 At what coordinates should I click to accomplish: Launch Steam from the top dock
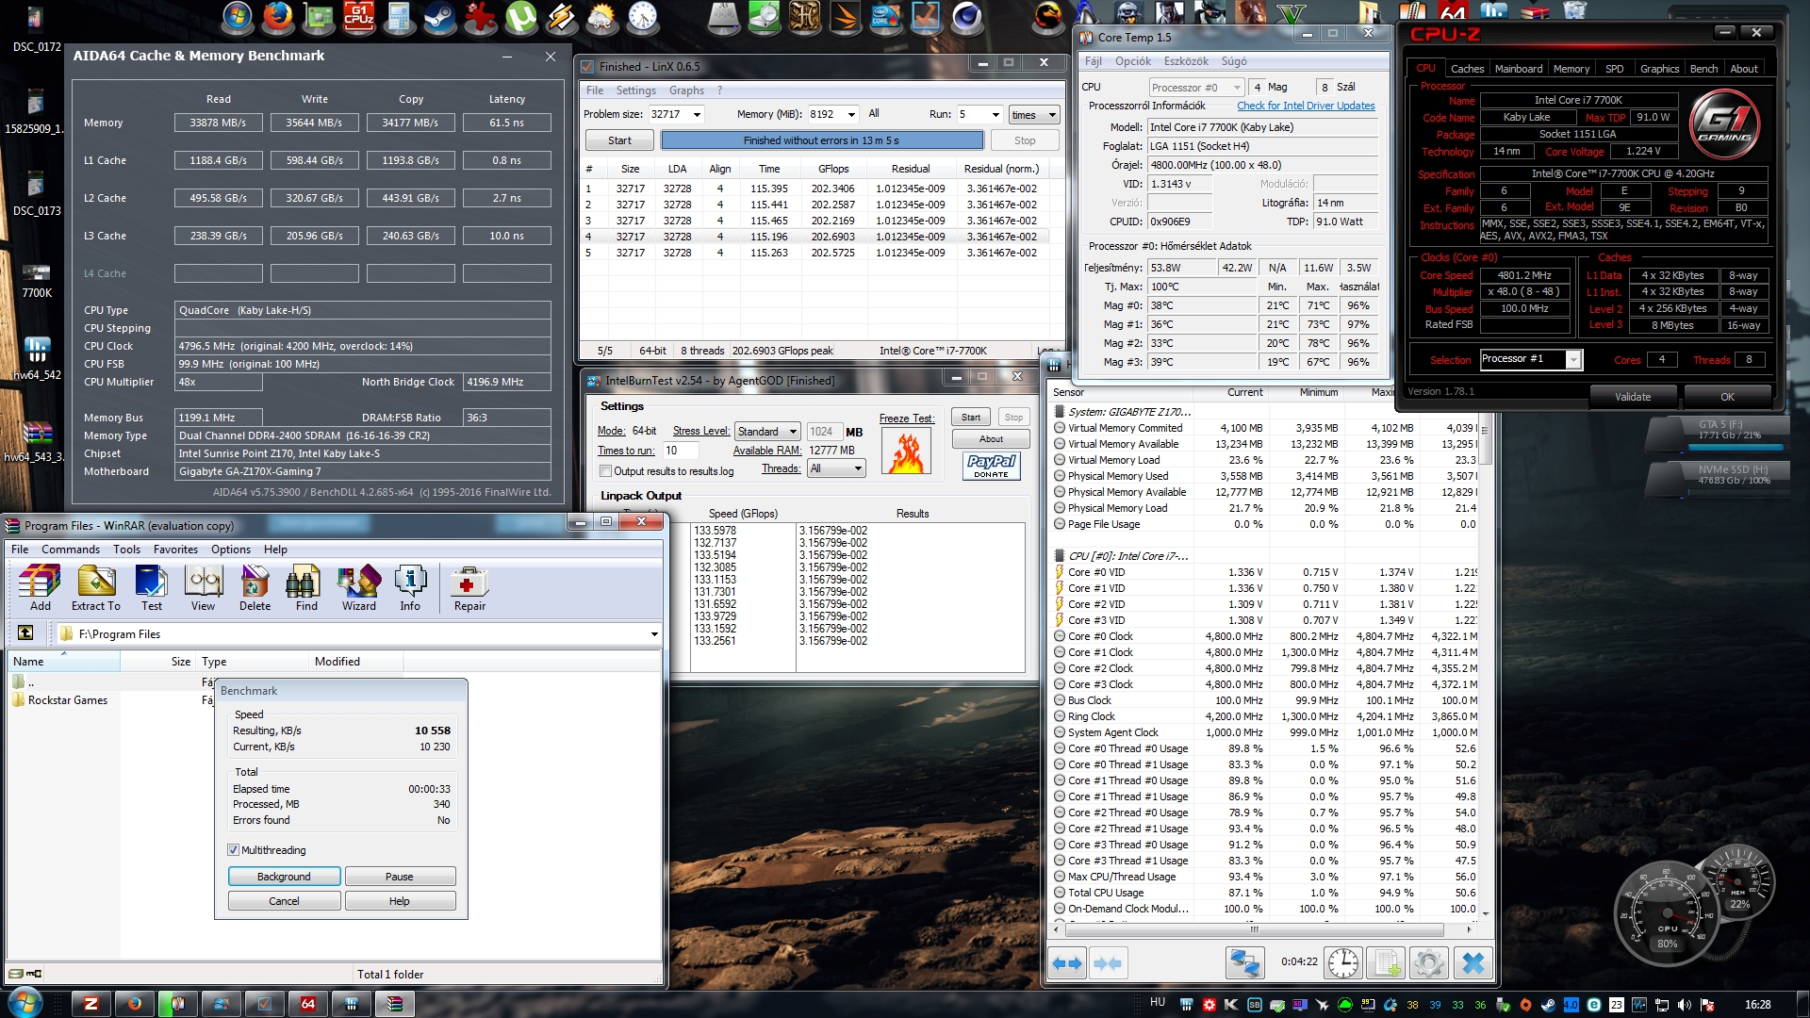(x=439, y=17)
